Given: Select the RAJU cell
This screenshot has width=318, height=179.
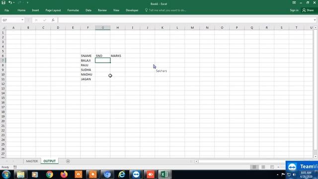Looking at the screenshot, I should [88, 65].
